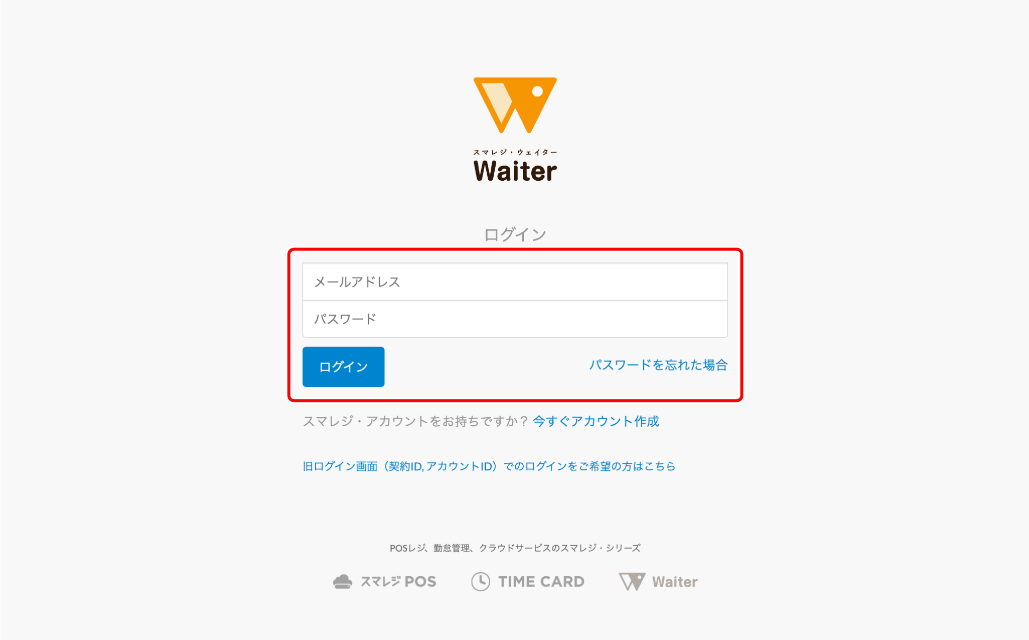
Task: Open the Waiter footer text link
Action: (x=675, y=582)
